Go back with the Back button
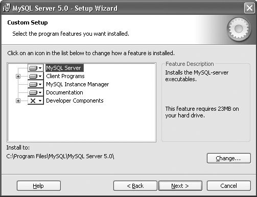Image resolution: width=257 pixels, height=197 pixels. point(135,186)
